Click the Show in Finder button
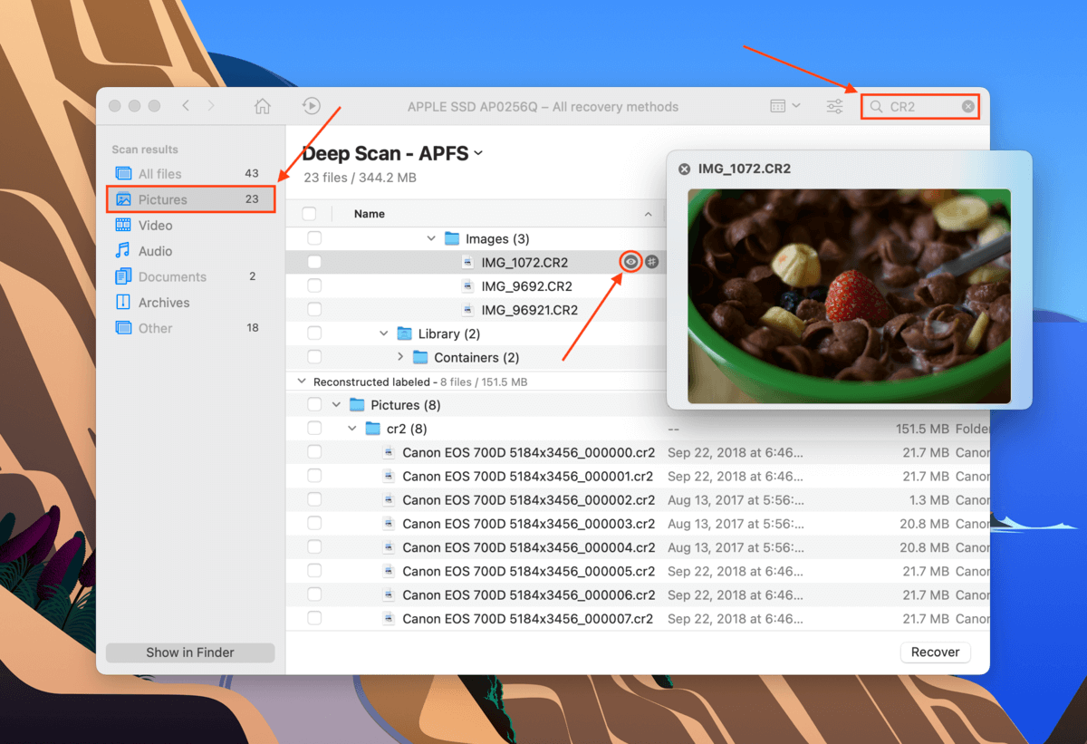Image resolution: width=1087 pixels, height=744 pixels. 190,652
